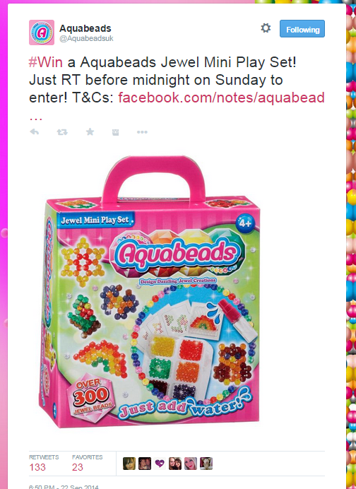Click the purple heart avatar thumbnail
This screenshot has height=489, width=356.
(x=160, y=464)
